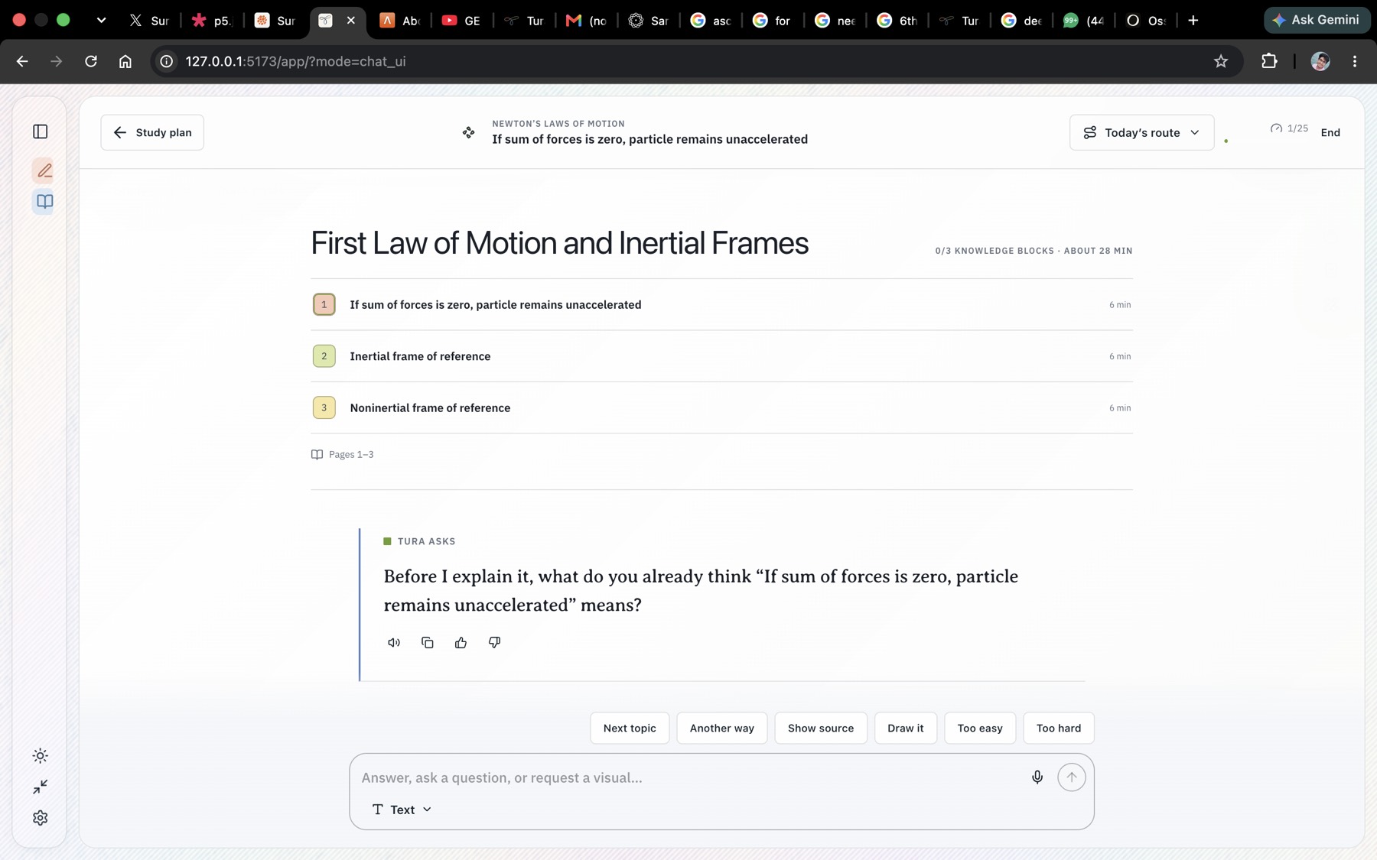Toggle light theme sun icon
The image size is (1377, 860).
click(41, 756)
